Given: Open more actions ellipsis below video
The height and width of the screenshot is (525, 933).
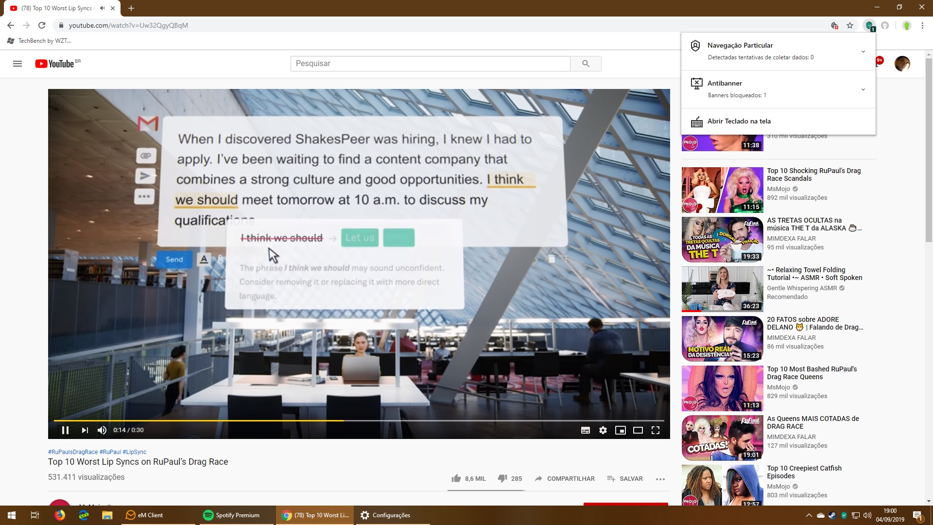Looking at the screenshot, I should coord(660,479).
